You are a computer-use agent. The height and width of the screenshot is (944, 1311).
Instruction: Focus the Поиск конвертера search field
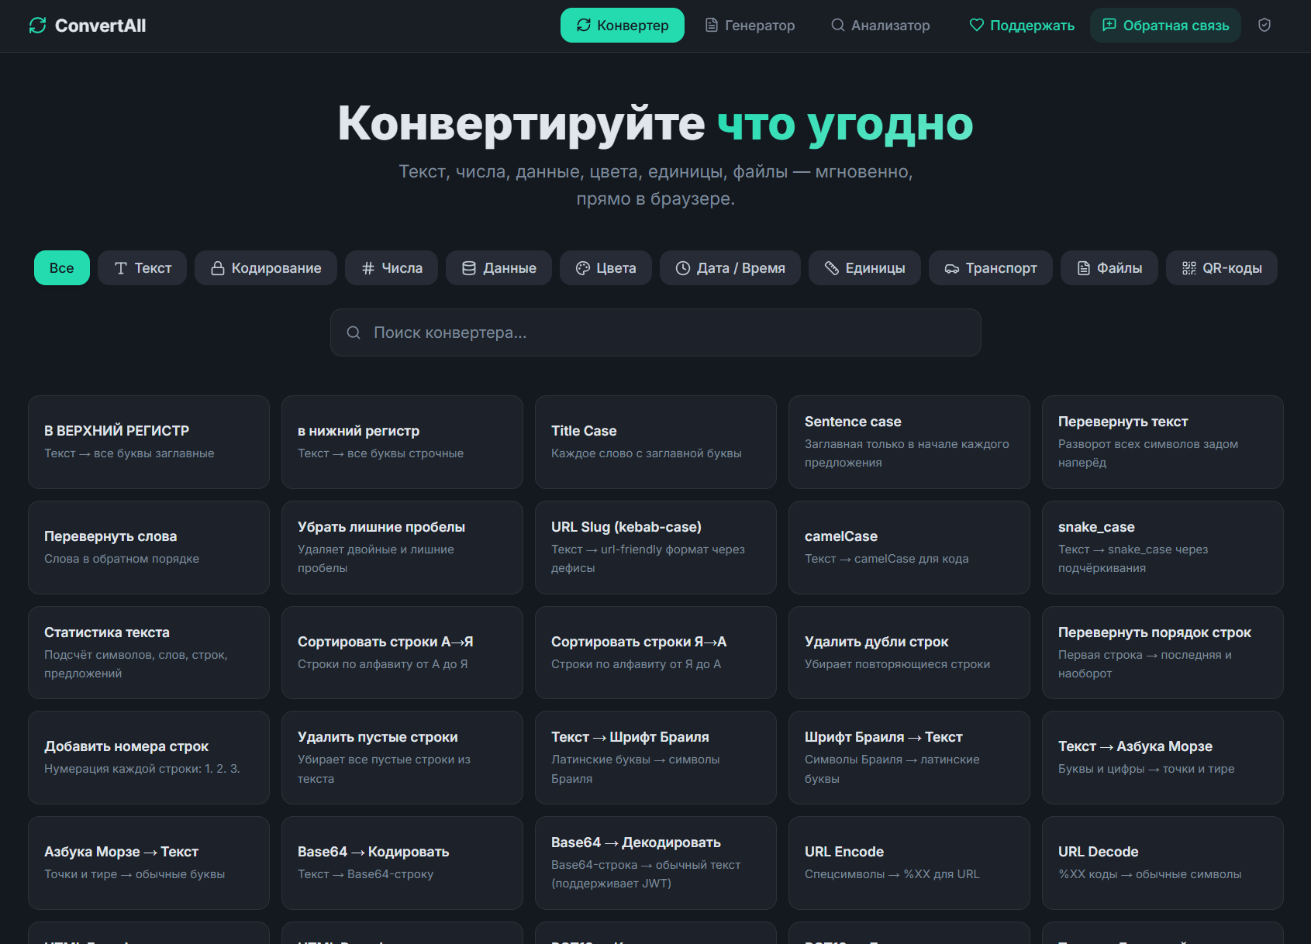(x=656, y=332)
